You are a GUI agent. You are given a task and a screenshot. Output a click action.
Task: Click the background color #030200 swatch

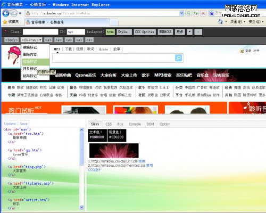tap(117, 135)
